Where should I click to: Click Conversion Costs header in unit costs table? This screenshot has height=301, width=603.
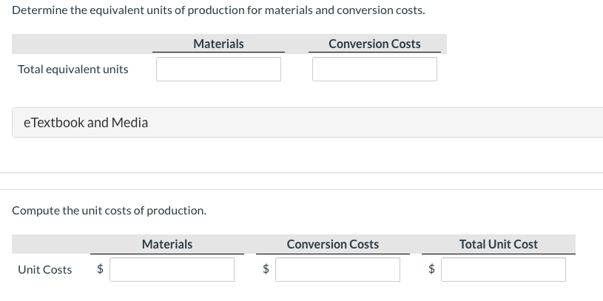pos(333,244)
